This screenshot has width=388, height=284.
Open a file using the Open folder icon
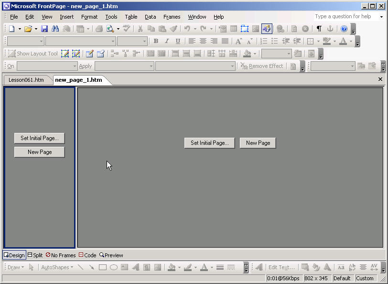(28, 29)
